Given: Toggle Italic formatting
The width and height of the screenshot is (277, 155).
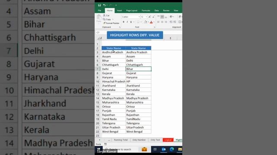Looking at the screenshot, I should [127, 22].
